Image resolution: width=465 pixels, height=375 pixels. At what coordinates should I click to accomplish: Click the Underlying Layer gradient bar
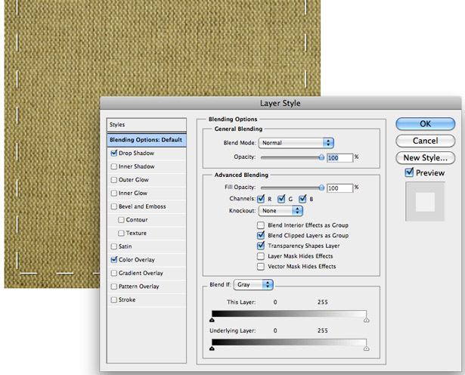click(x=289, y=342)
